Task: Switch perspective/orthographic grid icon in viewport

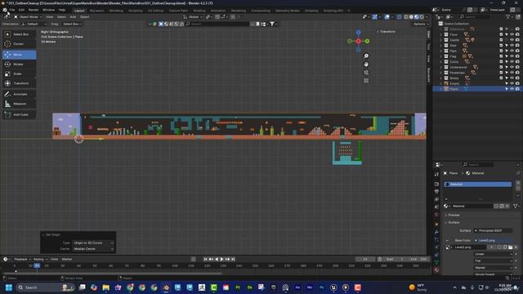Action: (366, 80)
